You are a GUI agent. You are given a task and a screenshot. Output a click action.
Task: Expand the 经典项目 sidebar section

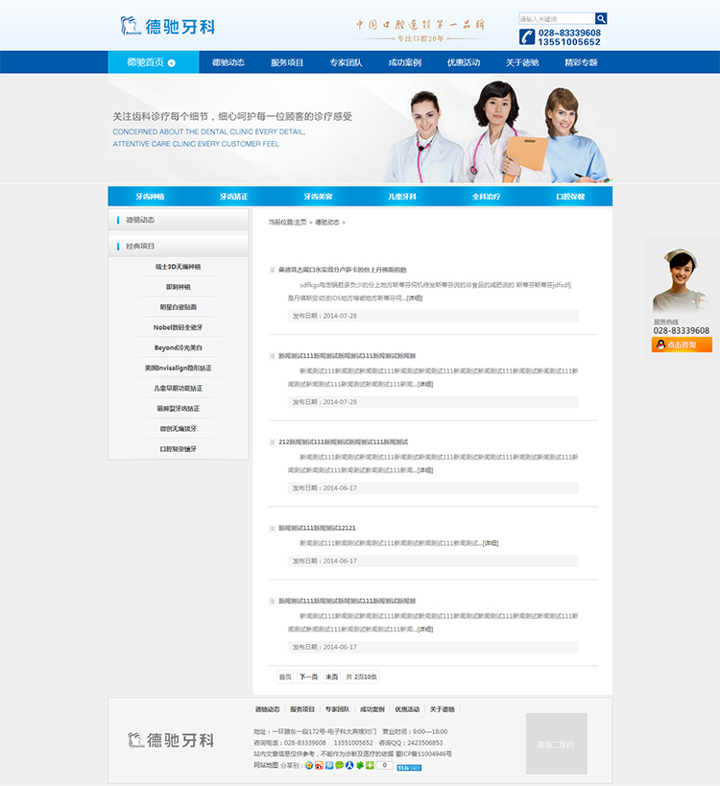click(x=179, y=247)
